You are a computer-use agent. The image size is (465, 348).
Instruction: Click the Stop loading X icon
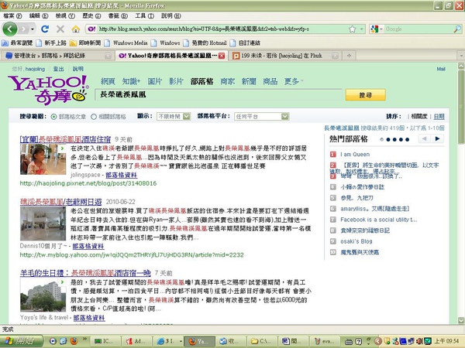coord(60,29)
